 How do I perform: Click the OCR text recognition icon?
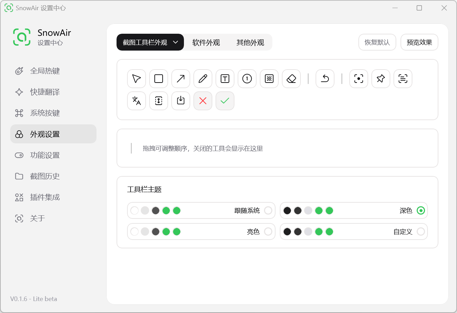(403, 79)
